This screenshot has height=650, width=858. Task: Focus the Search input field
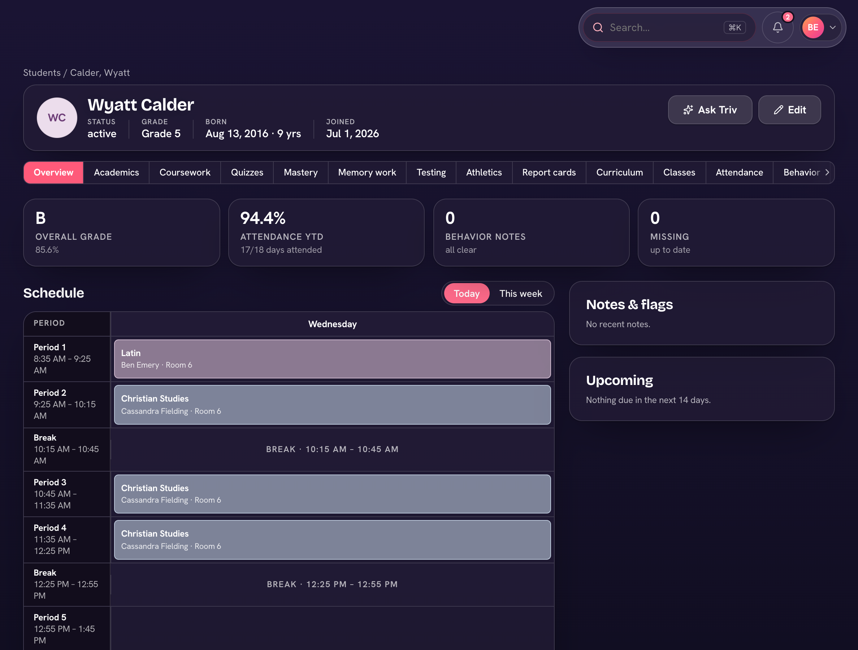669,27
